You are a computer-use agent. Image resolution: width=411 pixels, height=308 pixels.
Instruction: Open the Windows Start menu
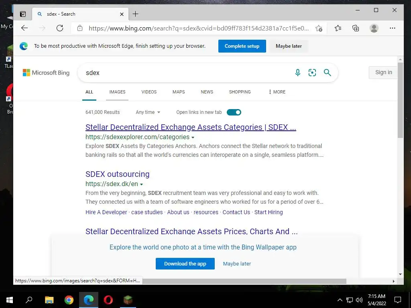click(10, 300)
